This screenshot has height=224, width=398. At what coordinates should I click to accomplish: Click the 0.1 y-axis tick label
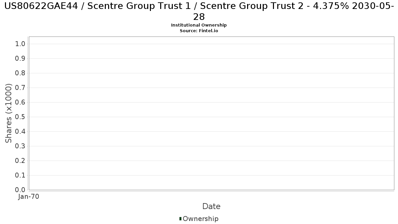click(20, 176)
